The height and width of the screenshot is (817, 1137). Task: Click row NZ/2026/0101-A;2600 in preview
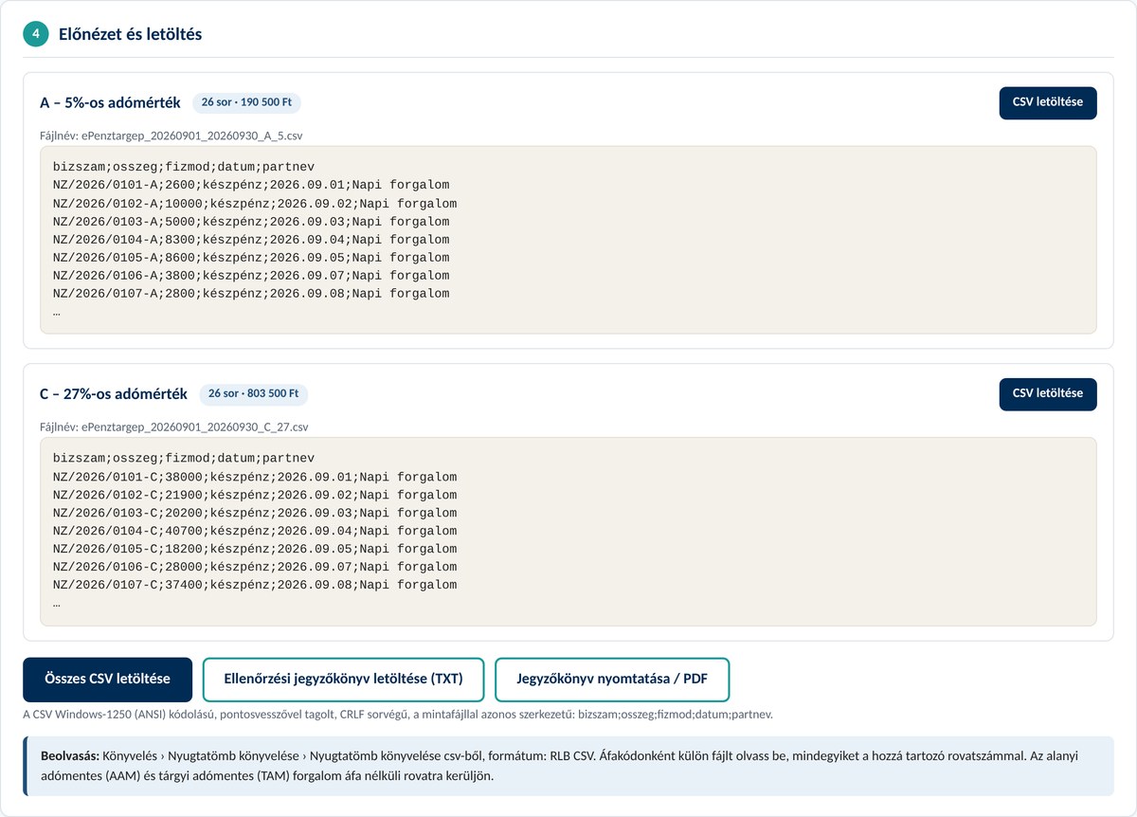click(251, 185)
